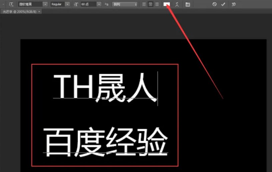The height and width of the screenshot is (172, 272).
Task: Click the TH晟人 text line on the canvas
Action: [105, 88]
